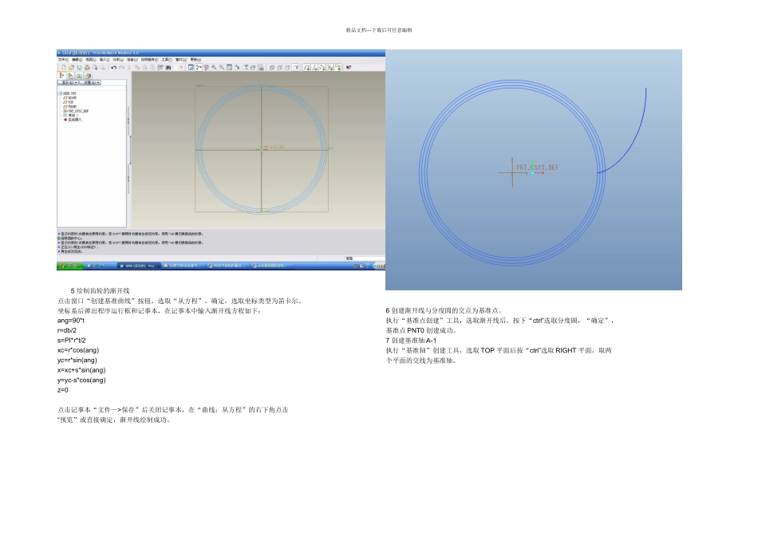Click the Windows Start button
Image resolution: width=758 pixels, height=536 pixels.
tap(70, 266)
